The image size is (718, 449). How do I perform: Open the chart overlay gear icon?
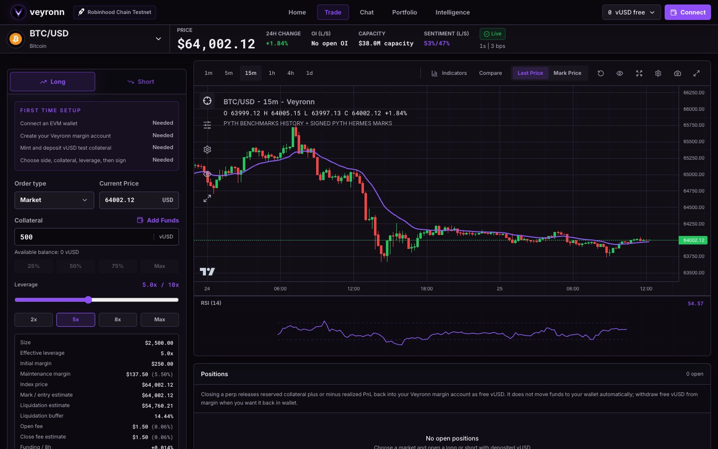207,150
